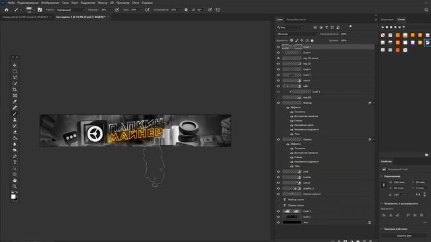
Task: Open the Layers panel flyout menu
Action: [376, 19]
